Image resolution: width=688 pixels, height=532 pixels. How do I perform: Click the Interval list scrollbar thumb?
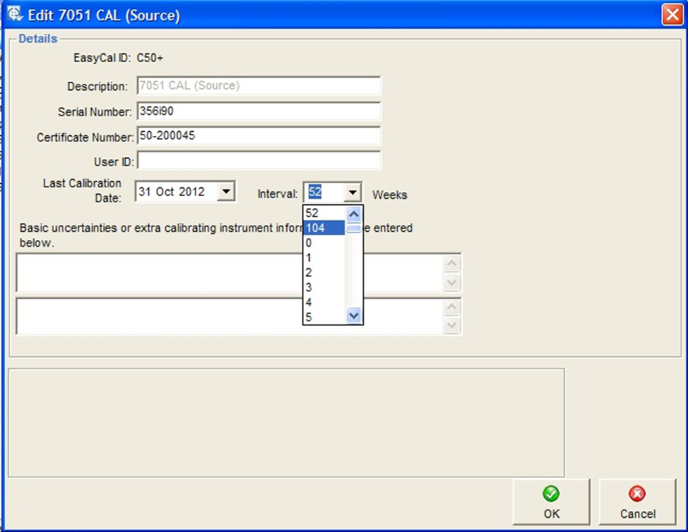click(354, 229)
